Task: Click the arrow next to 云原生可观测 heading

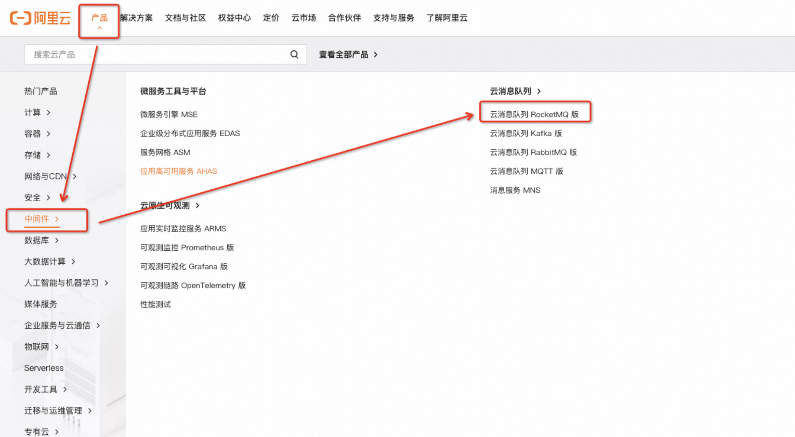Action: coord(197,205)
